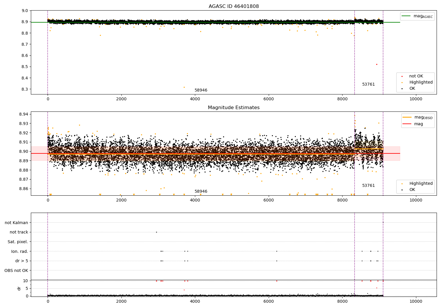The height and width of the screenshot is (308, 441).
Task: Click the 'Ion. rad.' row label
Action: click(x=20, y=251)
